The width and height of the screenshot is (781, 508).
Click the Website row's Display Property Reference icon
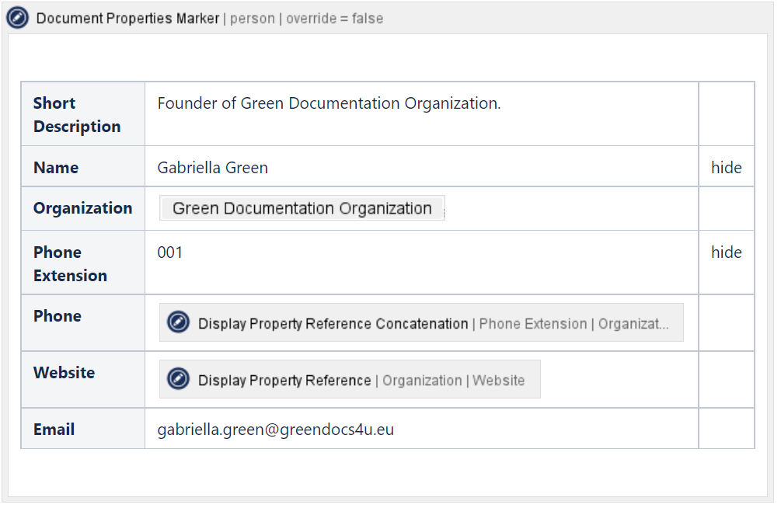(x=179, y=379)
